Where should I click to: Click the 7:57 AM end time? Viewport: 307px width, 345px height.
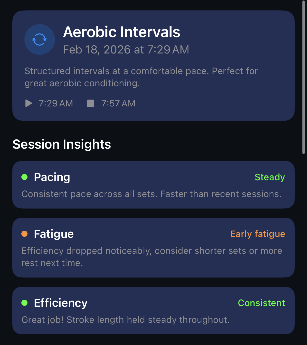(118, 103)
